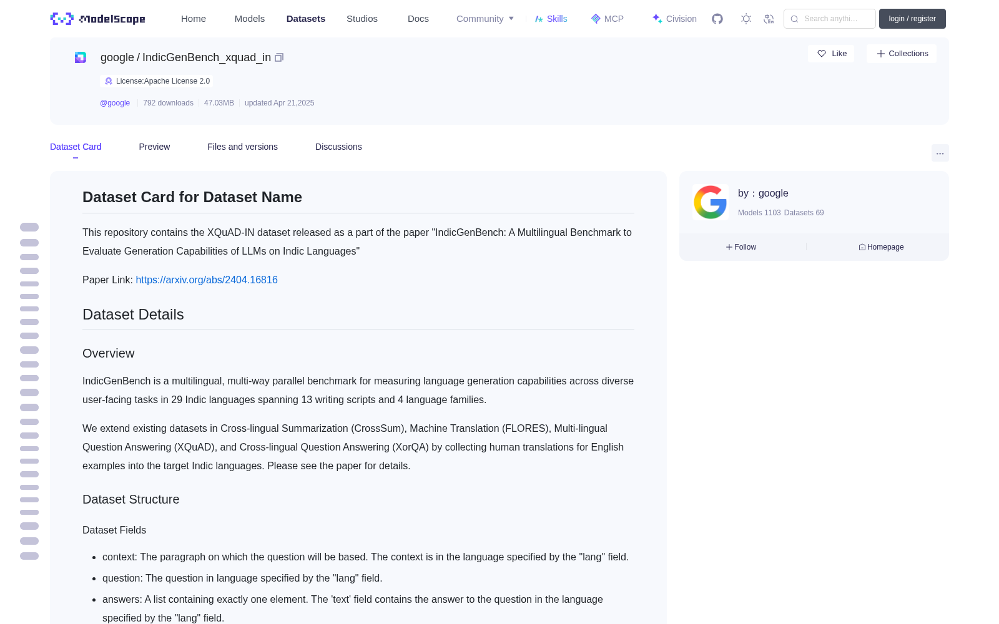Open the Datasets nav item
The height and width of the screenshot is (624, 999).
306,19
